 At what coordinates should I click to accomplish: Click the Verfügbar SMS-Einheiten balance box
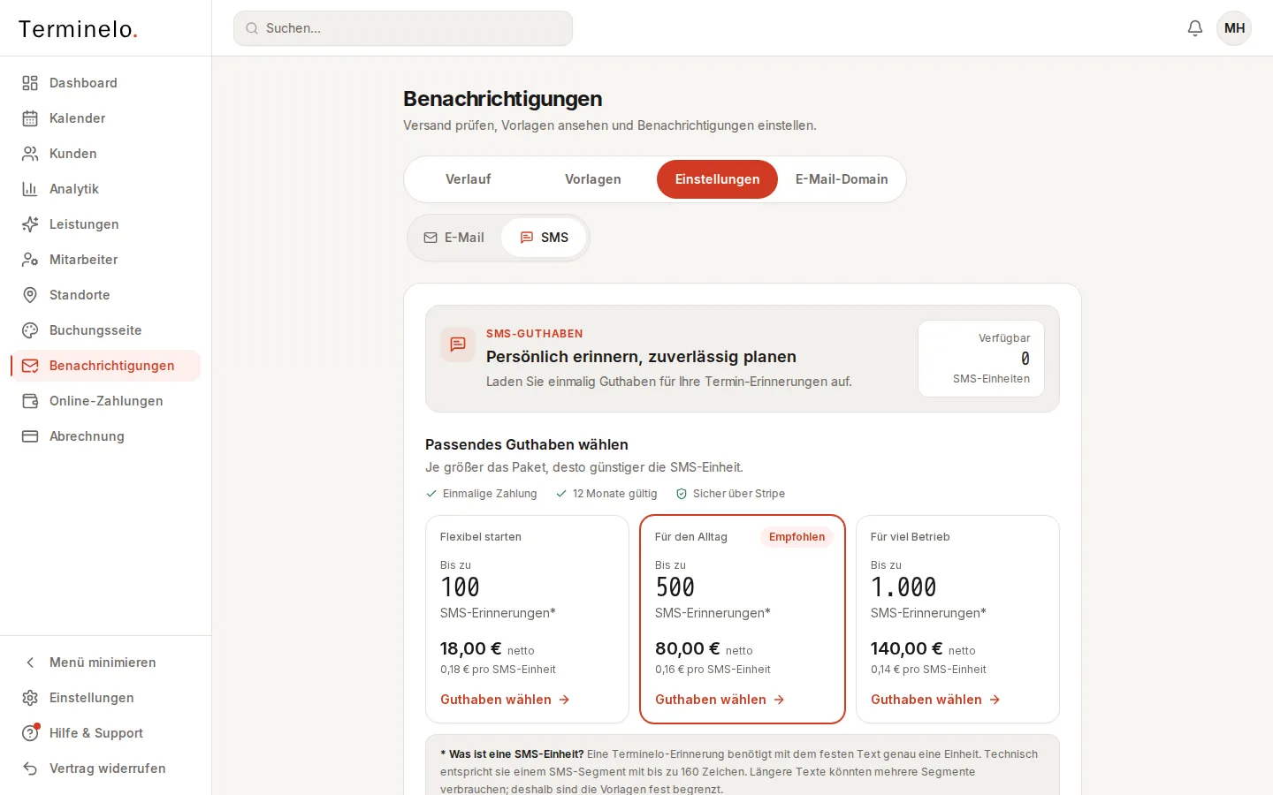click(981, 359)
